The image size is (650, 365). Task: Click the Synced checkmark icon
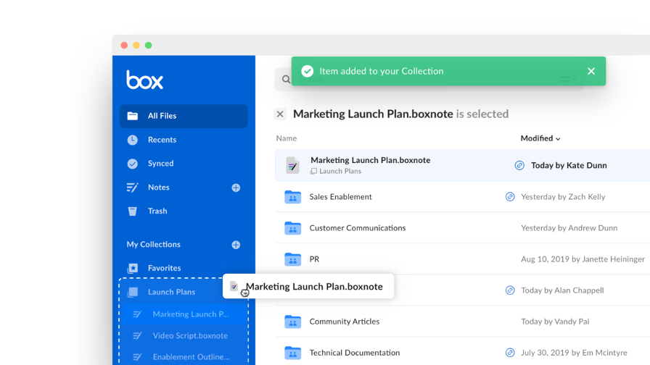tap(132, 164)
